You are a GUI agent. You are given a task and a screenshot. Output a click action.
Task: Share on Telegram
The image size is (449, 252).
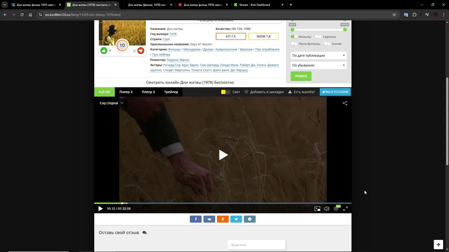click(x=250, y=219)
